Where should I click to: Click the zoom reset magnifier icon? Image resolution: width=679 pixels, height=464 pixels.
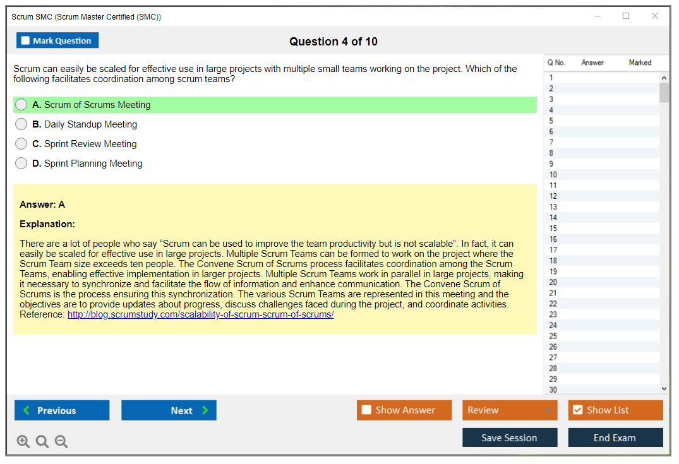42,442
